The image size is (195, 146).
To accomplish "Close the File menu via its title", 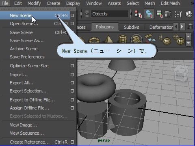I will click(x=5, y=3).
